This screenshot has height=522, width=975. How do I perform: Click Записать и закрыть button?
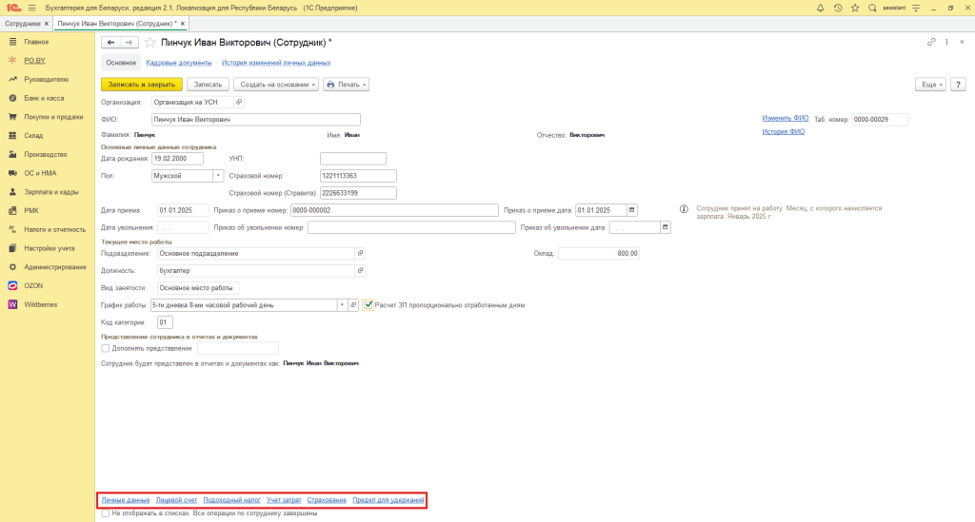pyautogui.click(x=142, y=85)
